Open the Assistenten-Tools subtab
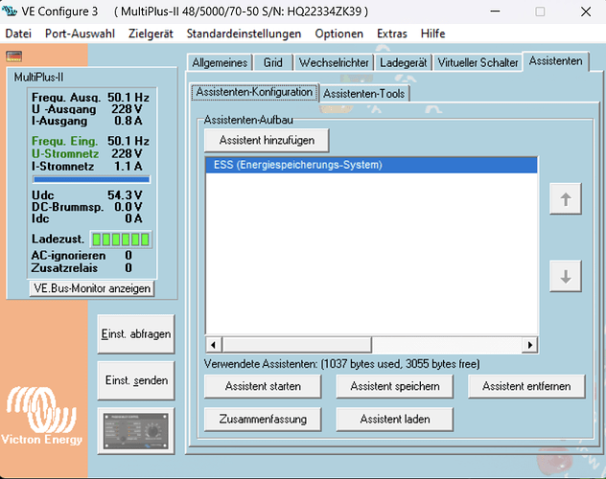Viewport: 606px width, 479px height. (364, 94)
